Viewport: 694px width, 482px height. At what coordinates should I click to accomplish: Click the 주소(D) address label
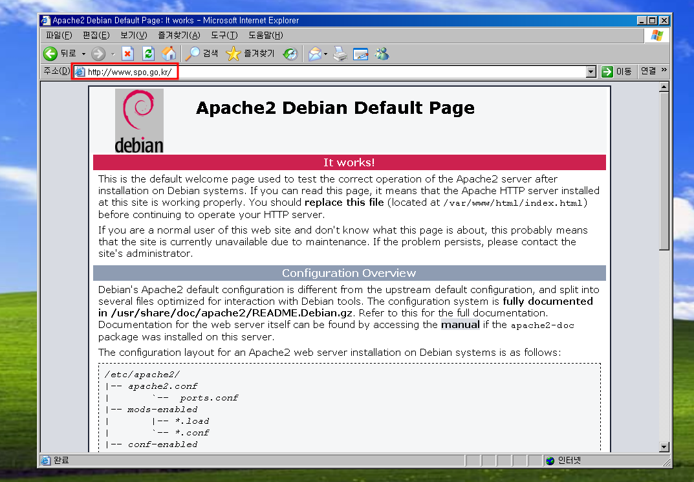pyautogui.click(x=57, y=71)
